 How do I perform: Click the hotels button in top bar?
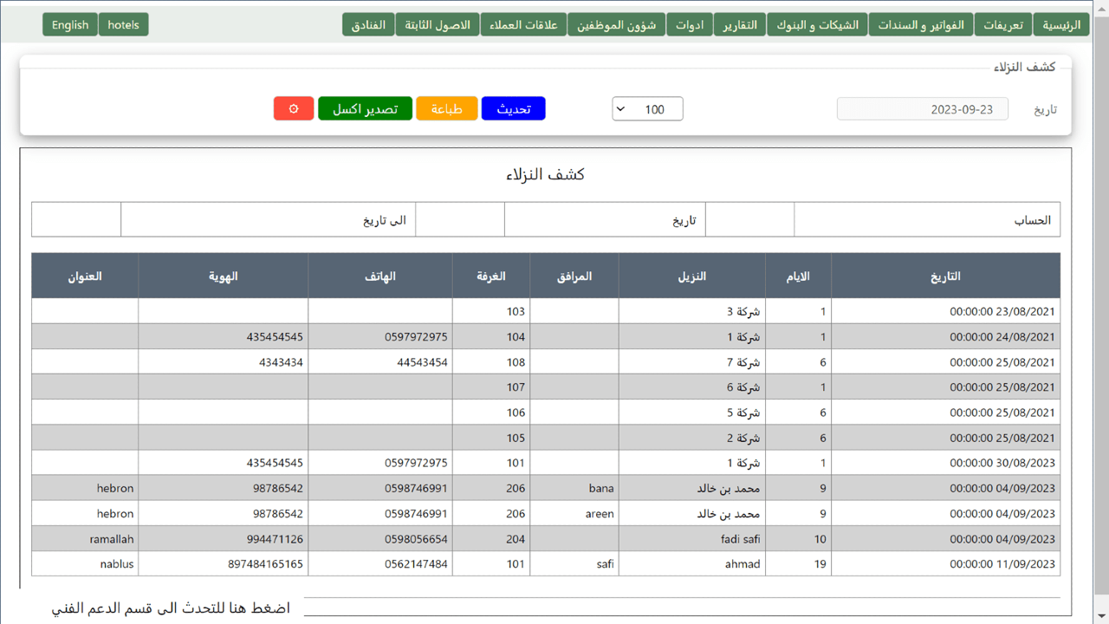click(x=124, y=24)
